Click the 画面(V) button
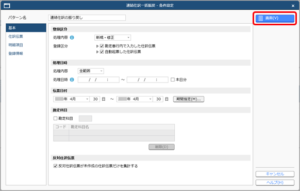This screenshot has width=300, height=191. tap(275, 18)
